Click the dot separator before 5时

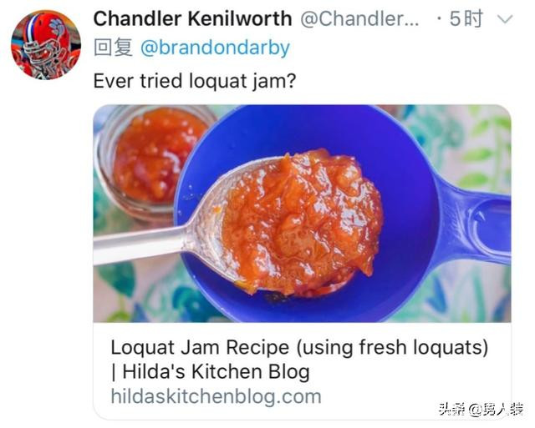pos(439,19)
